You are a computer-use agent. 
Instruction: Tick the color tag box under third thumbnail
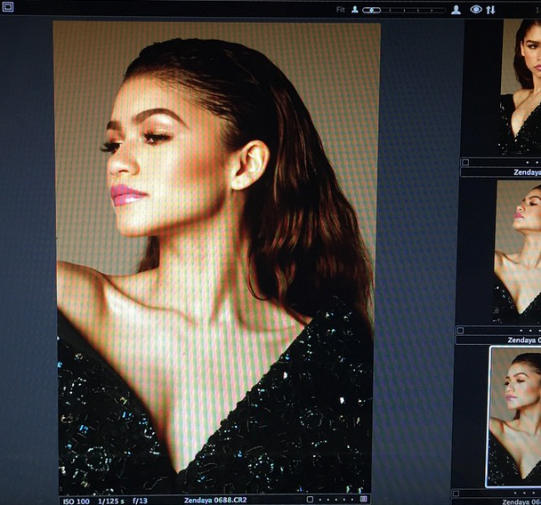click(456, 493)
